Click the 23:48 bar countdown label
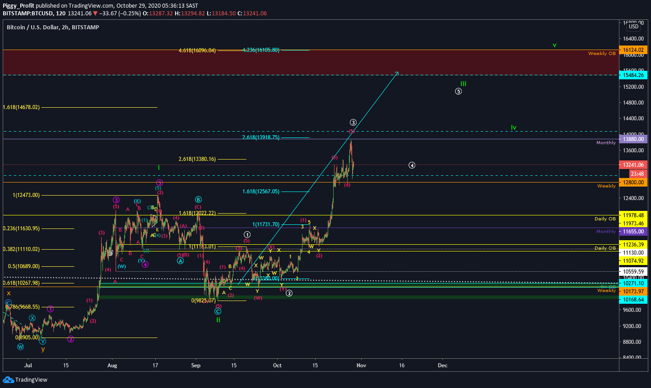651x388 pixels. pos(637,174)
